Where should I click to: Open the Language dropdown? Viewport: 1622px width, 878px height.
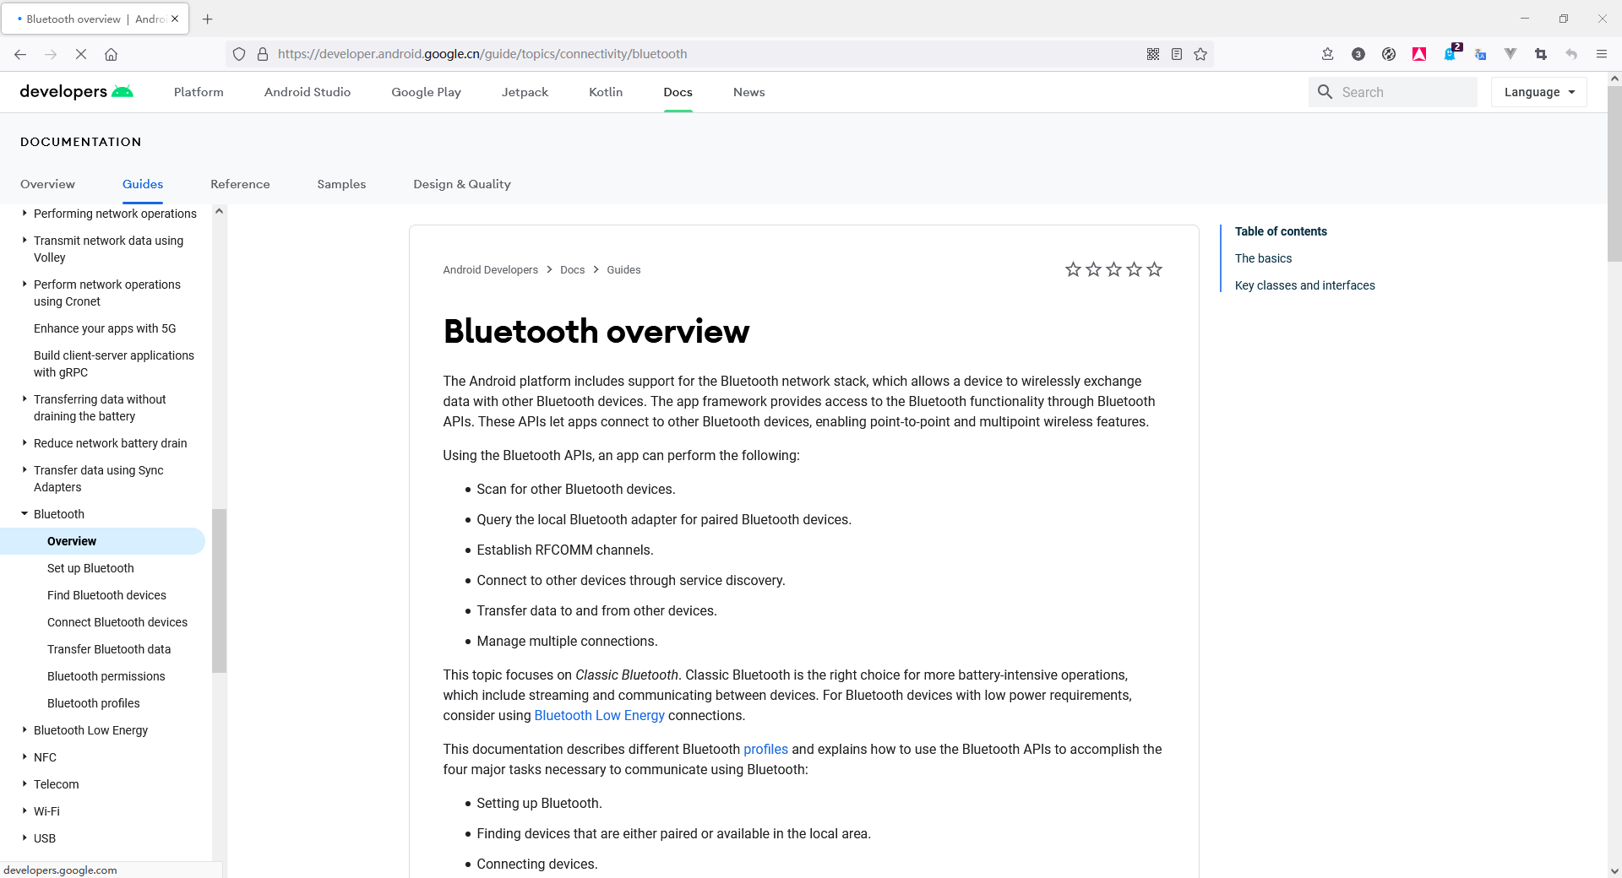tap(1538, 92)
